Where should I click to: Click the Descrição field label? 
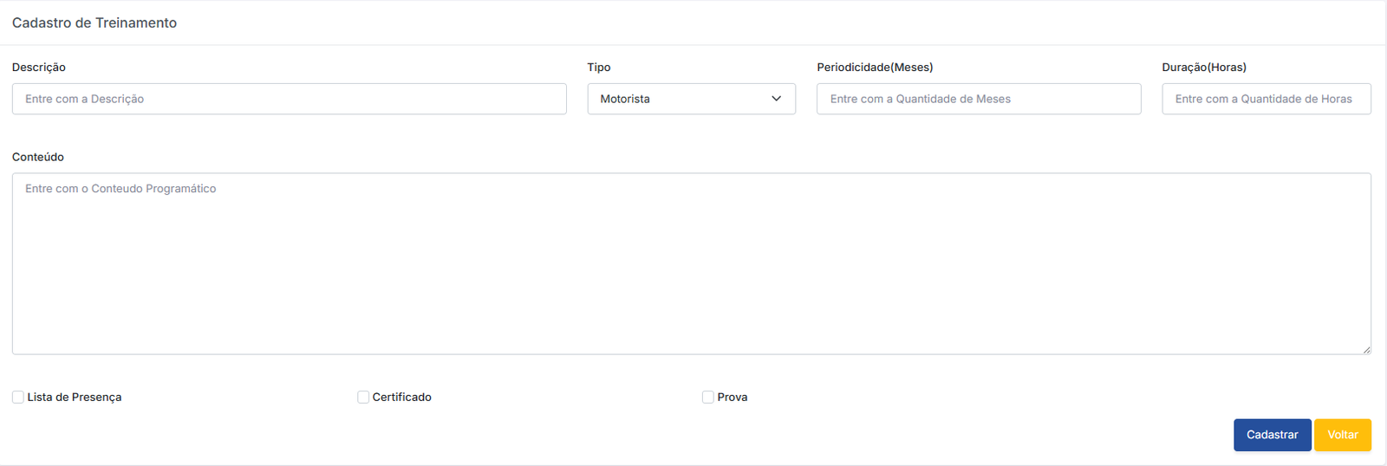point(39,68)
